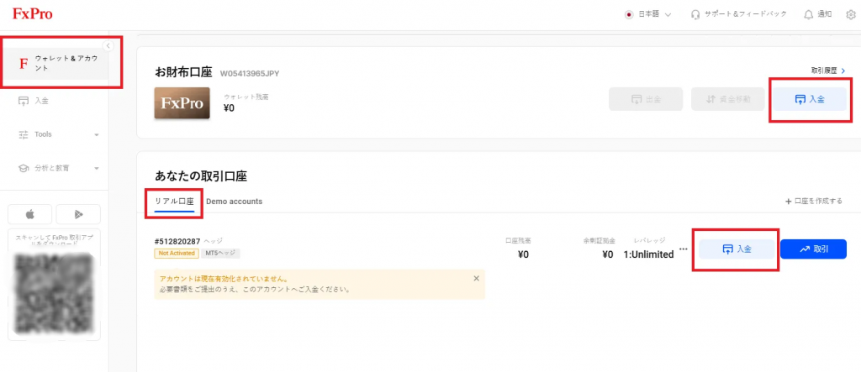
Task: Open the settings gear icon
Action: click(x=851, y=15)
